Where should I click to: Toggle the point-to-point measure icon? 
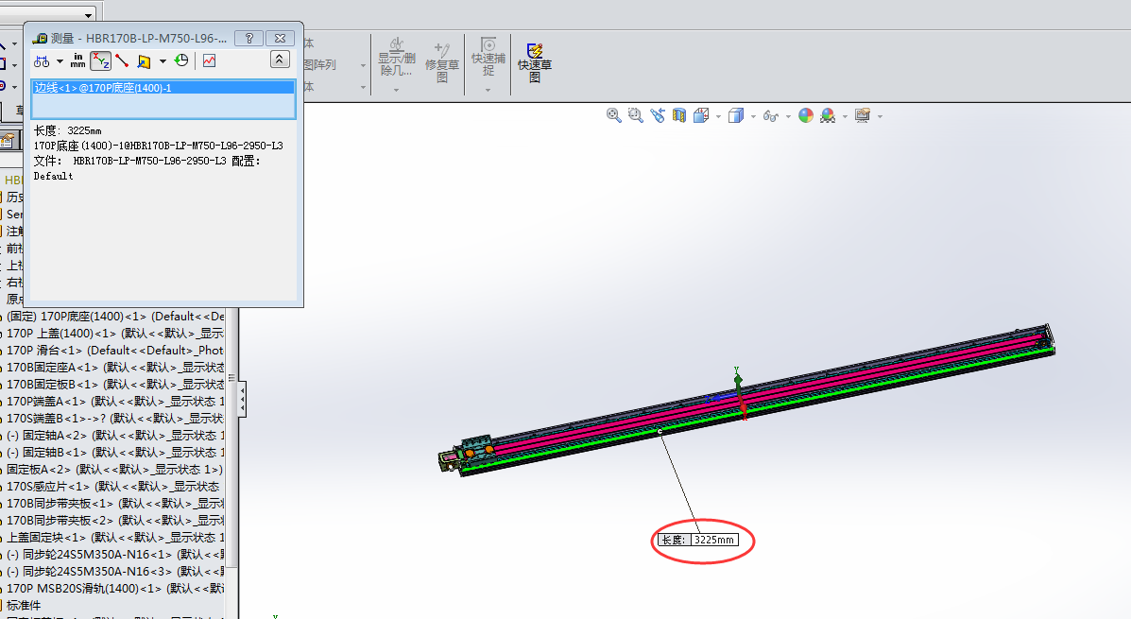tap(122, 61)
